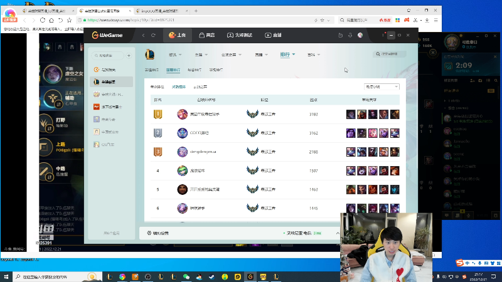
Task: Switch to the 云顶之弈 ranking tab
Action: coord(200,86)
